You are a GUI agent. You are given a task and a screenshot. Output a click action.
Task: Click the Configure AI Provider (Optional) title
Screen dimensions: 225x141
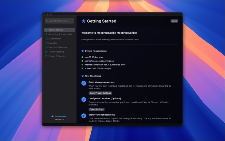[x=105, y=98]
